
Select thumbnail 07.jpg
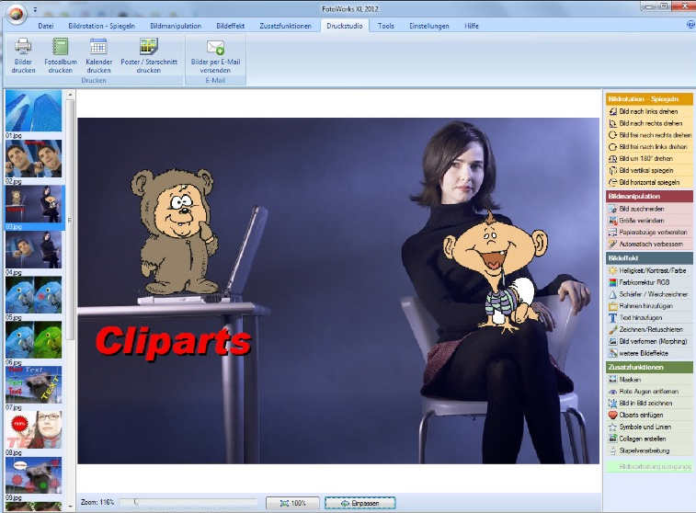click(34, 384)
